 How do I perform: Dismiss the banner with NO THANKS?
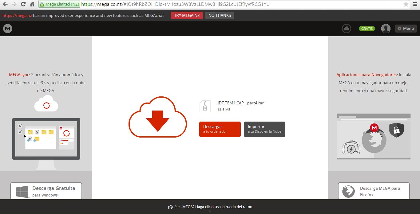(220, 15)
